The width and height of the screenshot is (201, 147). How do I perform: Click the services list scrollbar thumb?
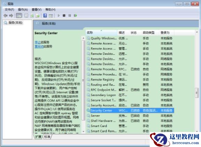pos(197,93)
